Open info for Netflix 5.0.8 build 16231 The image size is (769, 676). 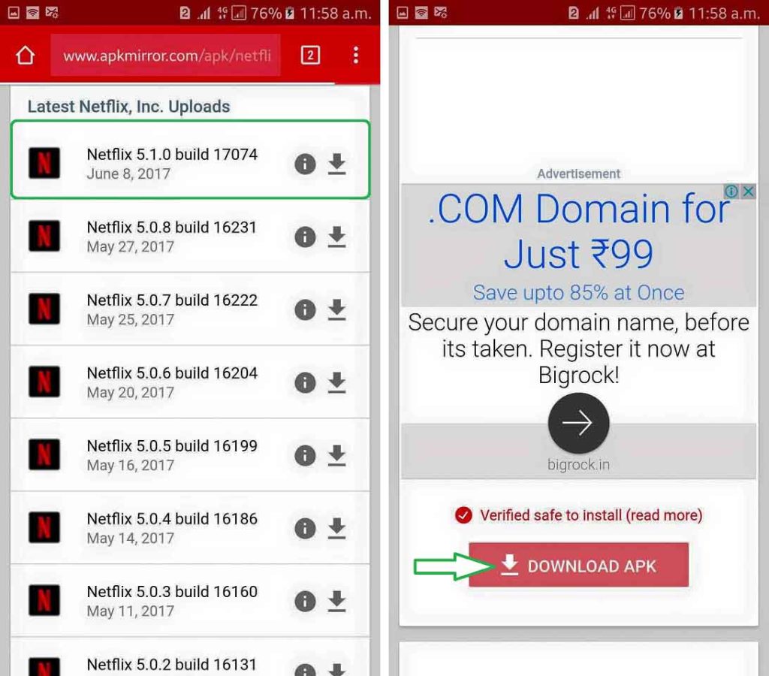[x=305, y=237]
